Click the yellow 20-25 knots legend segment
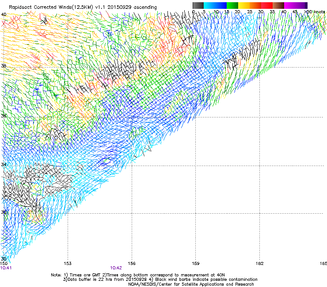Screen dimensions: 327x287 244,5
